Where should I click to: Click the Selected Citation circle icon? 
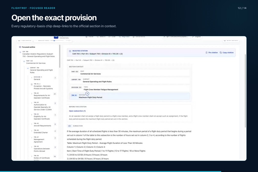(x=70, y=51)
